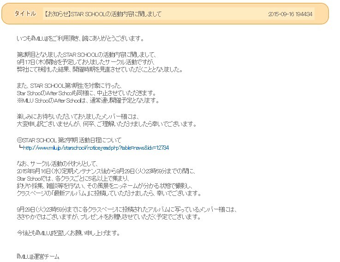The image size is (340, 262).
Task: Click the arrow symbol before the URL
Action: 19,148
